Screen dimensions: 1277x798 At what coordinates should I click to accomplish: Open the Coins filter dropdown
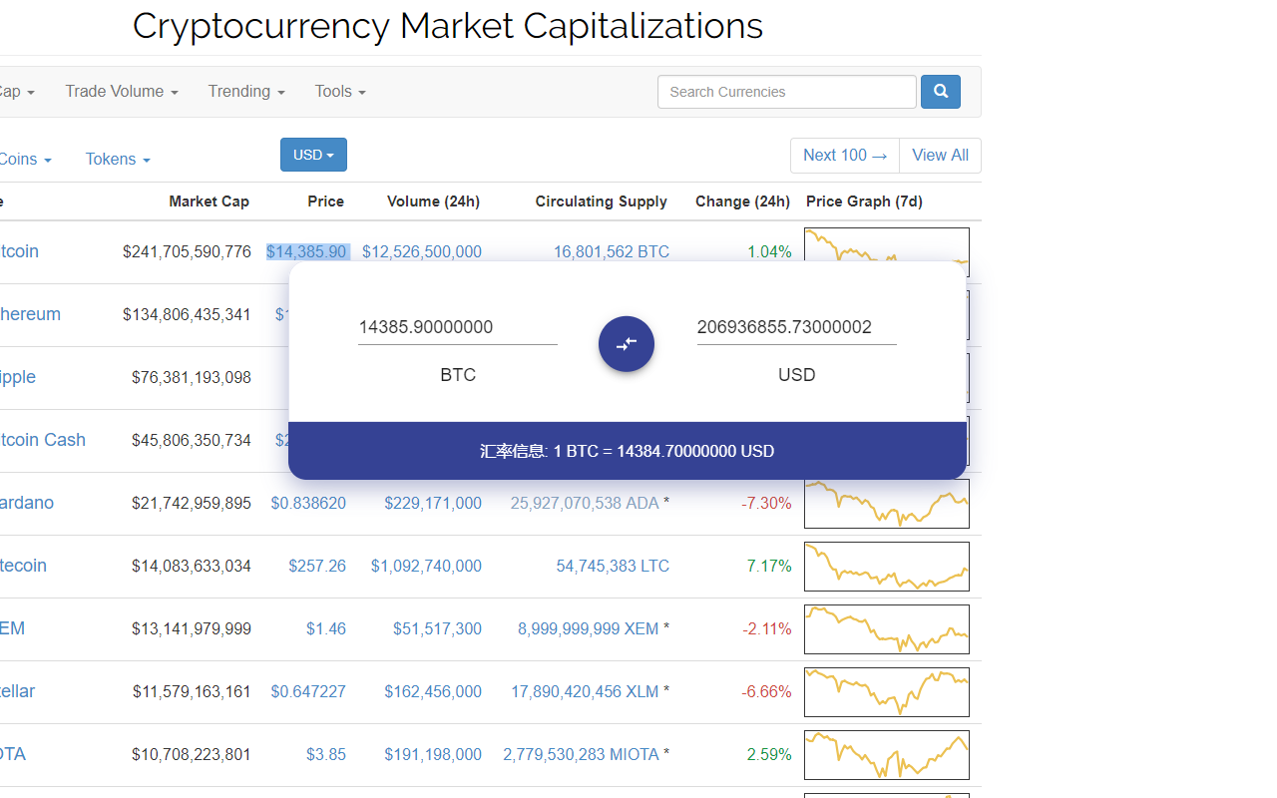(x=25, y=160)
